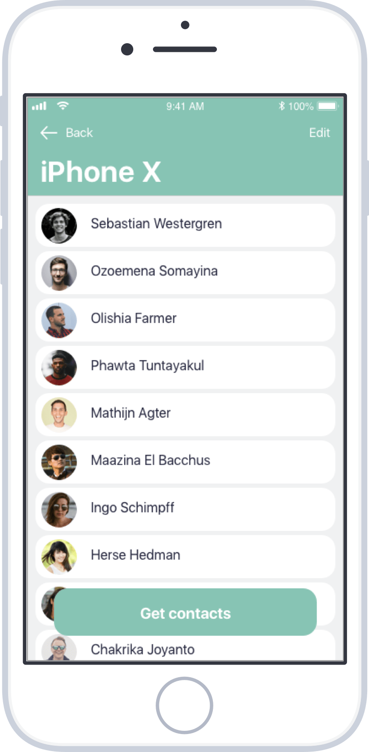The width and height of the screenshot is (369, 752).
Task: Tap Herse Hedman's avatar photo
Action: (59, 557)
